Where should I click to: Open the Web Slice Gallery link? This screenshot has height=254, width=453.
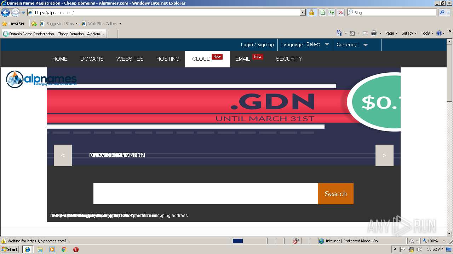click(x=101, y=24)
